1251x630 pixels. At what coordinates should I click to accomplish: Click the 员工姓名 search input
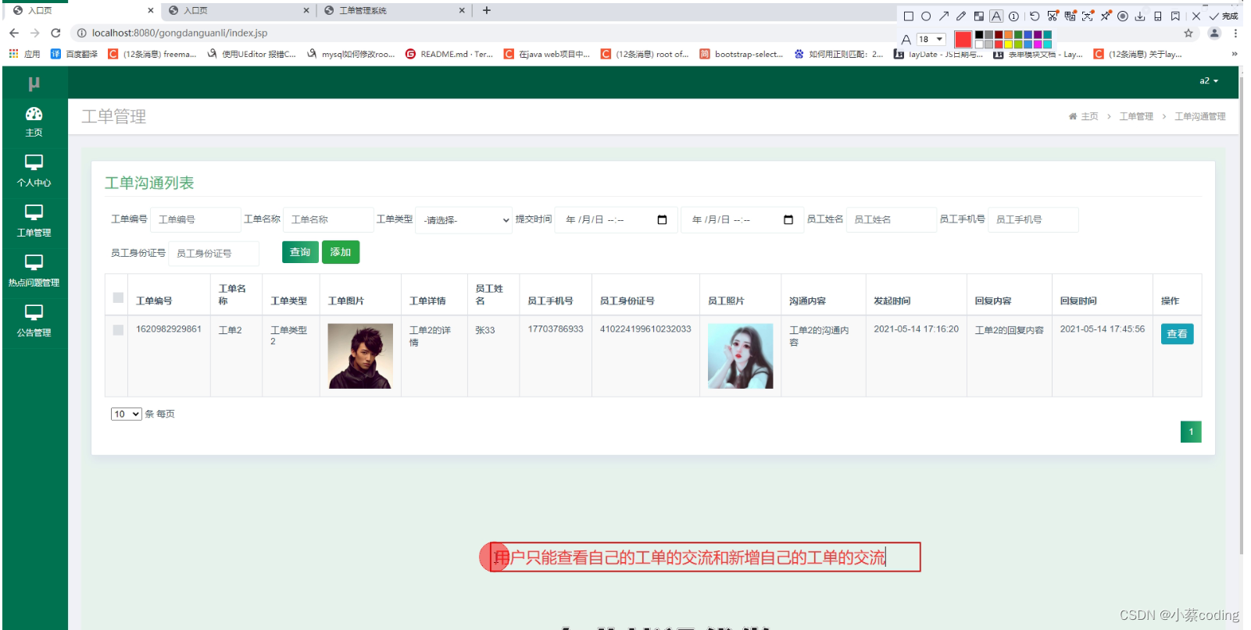point(892,219)
